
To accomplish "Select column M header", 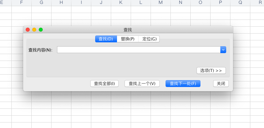I will pos(161,3).
